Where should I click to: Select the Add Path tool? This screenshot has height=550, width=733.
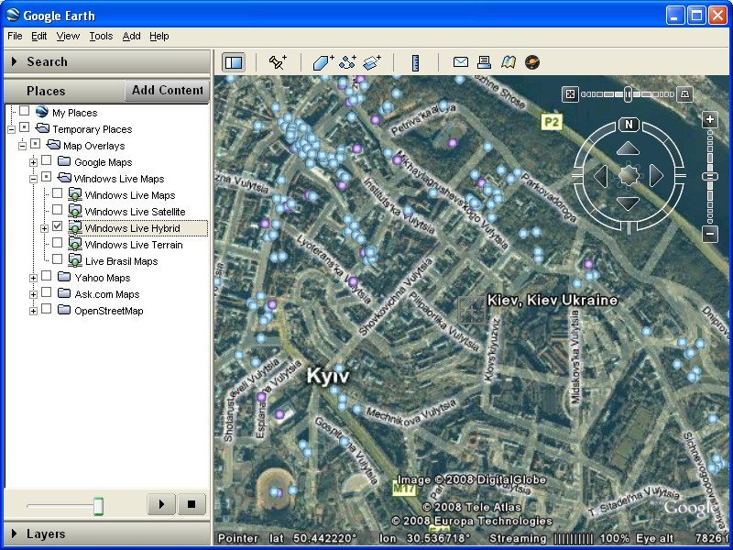(346, 61)
